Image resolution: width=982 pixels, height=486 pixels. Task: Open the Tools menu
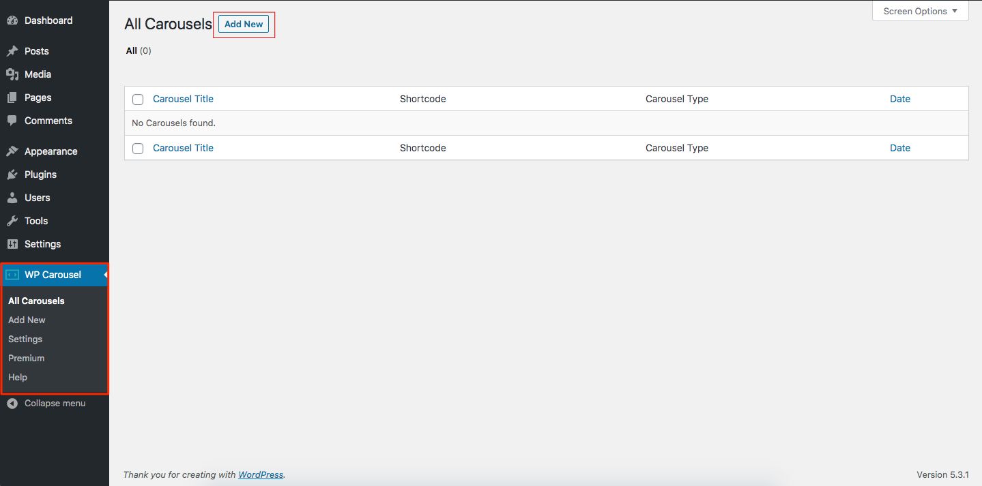coord(36,221)
